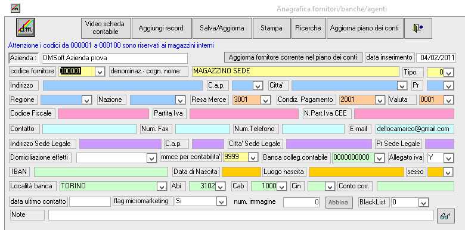Open Banca colleg.contabile dropdown
This screenshot has width=465, height=230.
[379, 158]
